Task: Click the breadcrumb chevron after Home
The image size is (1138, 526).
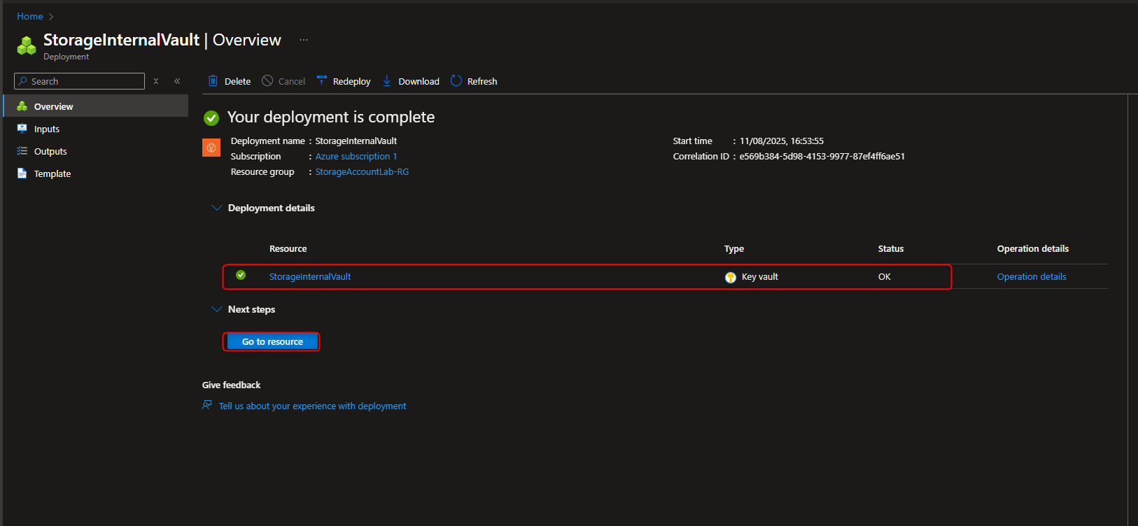Action: (51, 17)
